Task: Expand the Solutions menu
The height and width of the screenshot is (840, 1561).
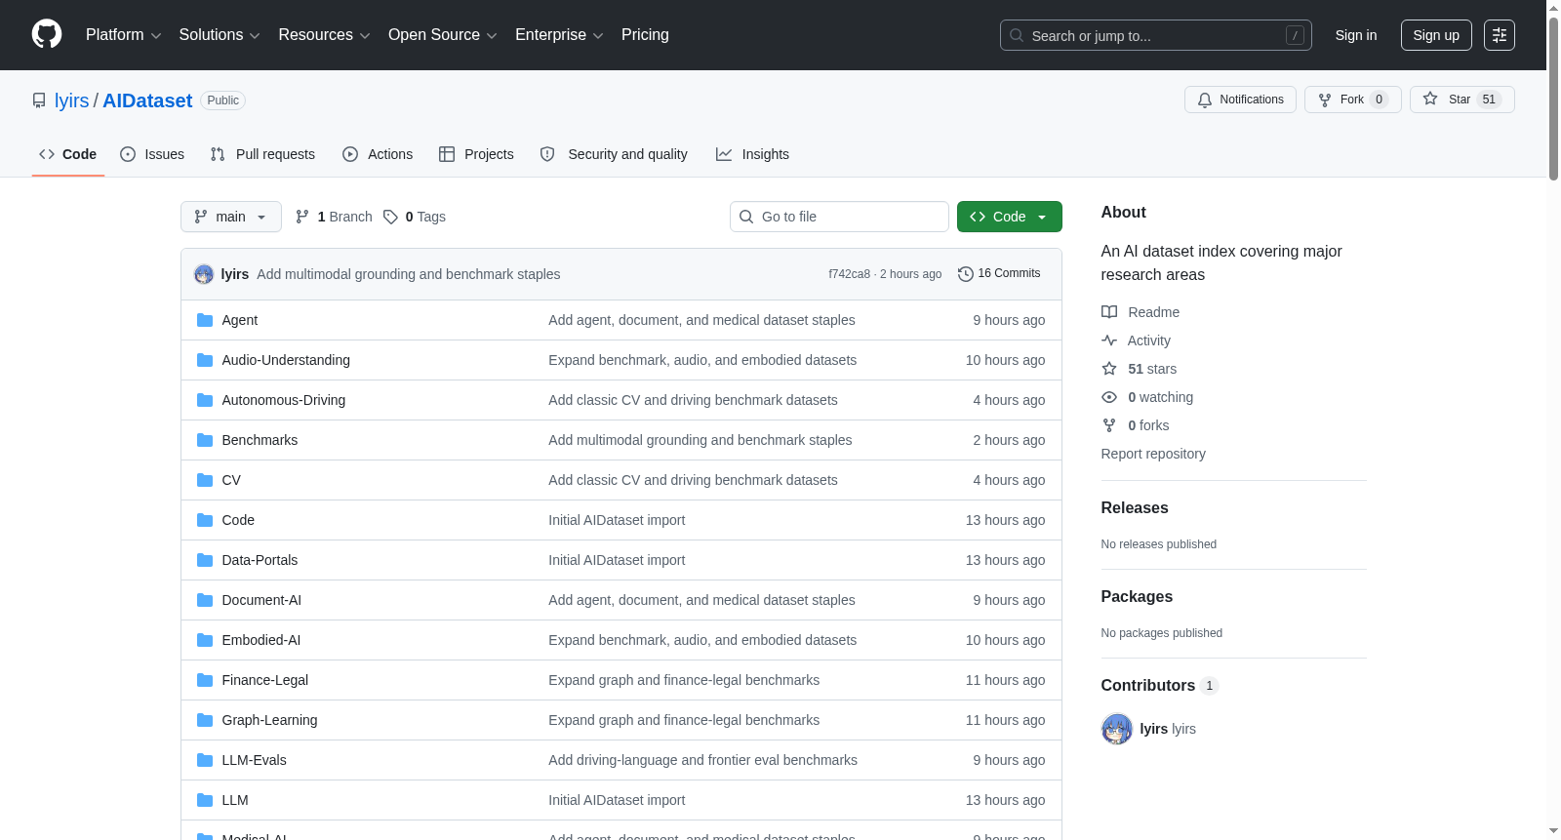Action: [x=220, y=35]
